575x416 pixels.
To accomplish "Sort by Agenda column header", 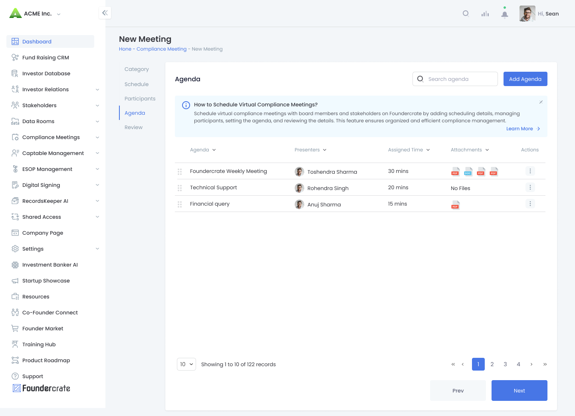I will coord(203,150).
